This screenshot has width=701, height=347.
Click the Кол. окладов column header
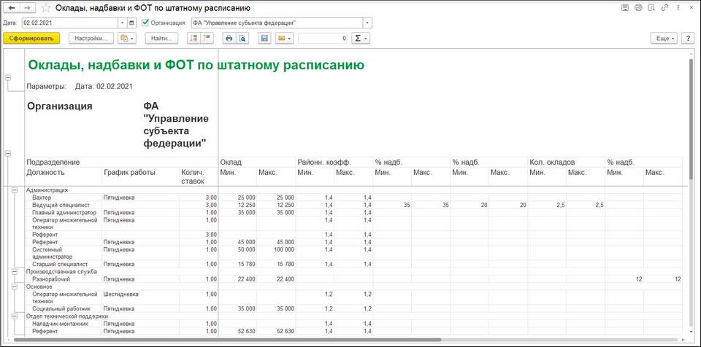tap(567, 162)
